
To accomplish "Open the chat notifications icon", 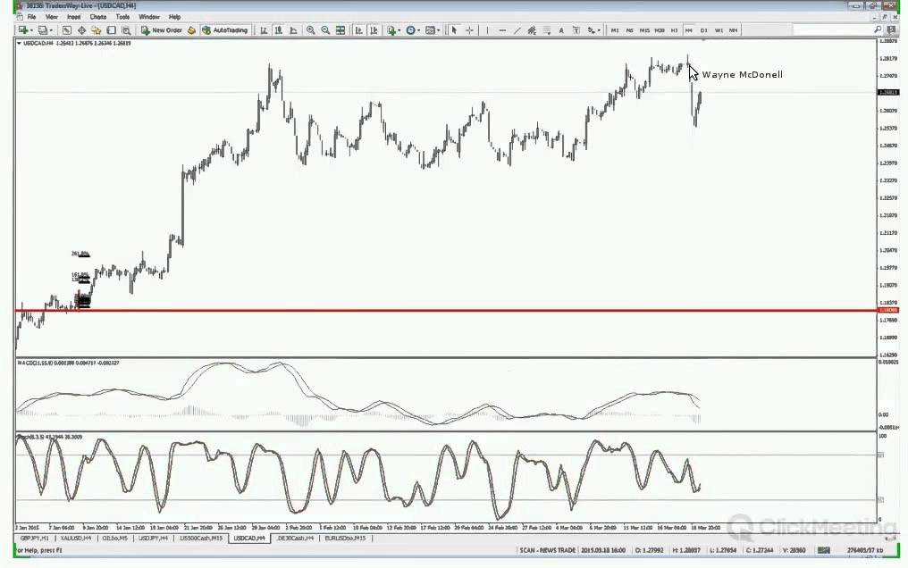I will [893, 29].
